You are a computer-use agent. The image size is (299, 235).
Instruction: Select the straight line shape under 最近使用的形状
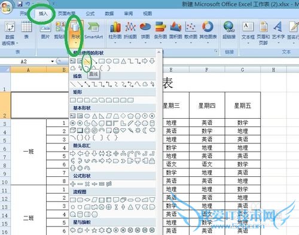click(x=87, y=61)
